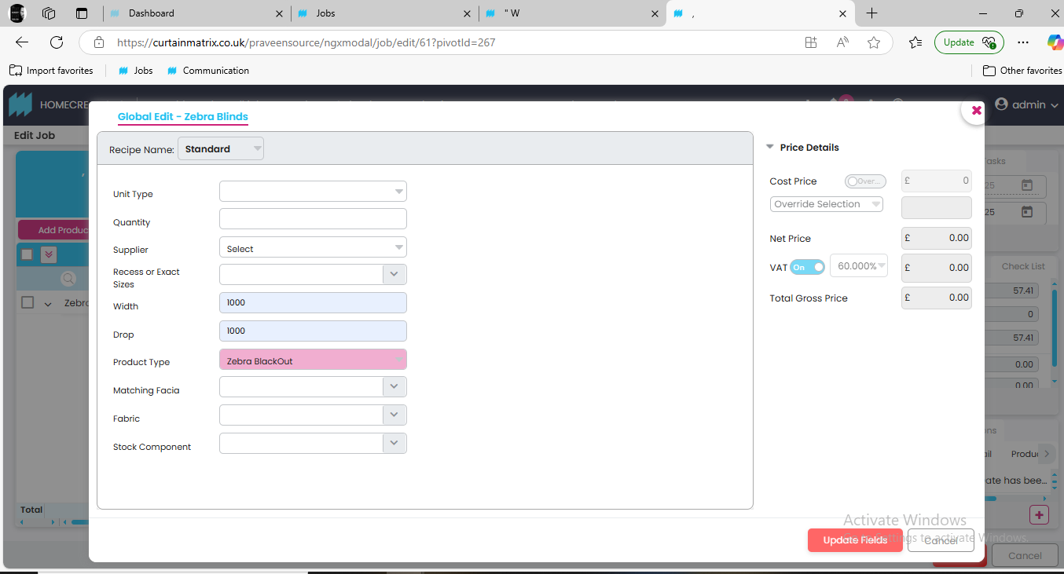This screenshot has height=574, width=1064.
Task: Click the browser back arrow
Action: tap(22, 42)
